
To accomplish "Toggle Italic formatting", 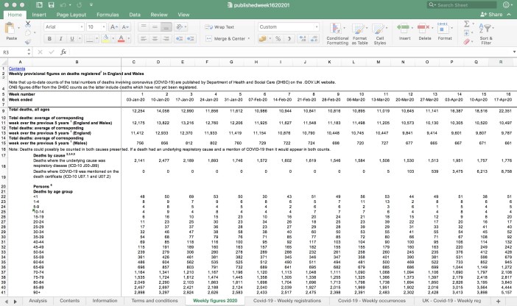I will [60, 39].
